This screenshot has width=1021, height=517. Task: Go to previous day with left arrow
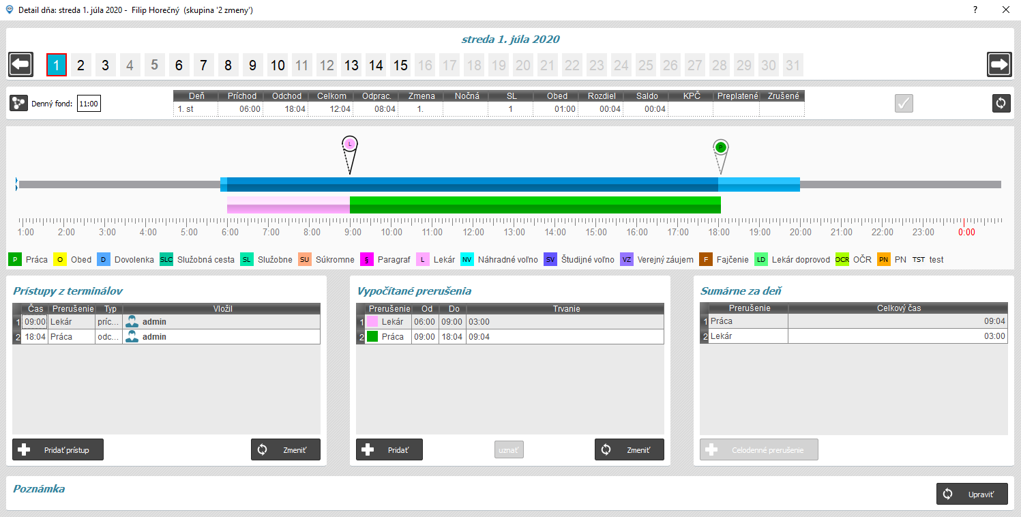click(x=20, y=65)
